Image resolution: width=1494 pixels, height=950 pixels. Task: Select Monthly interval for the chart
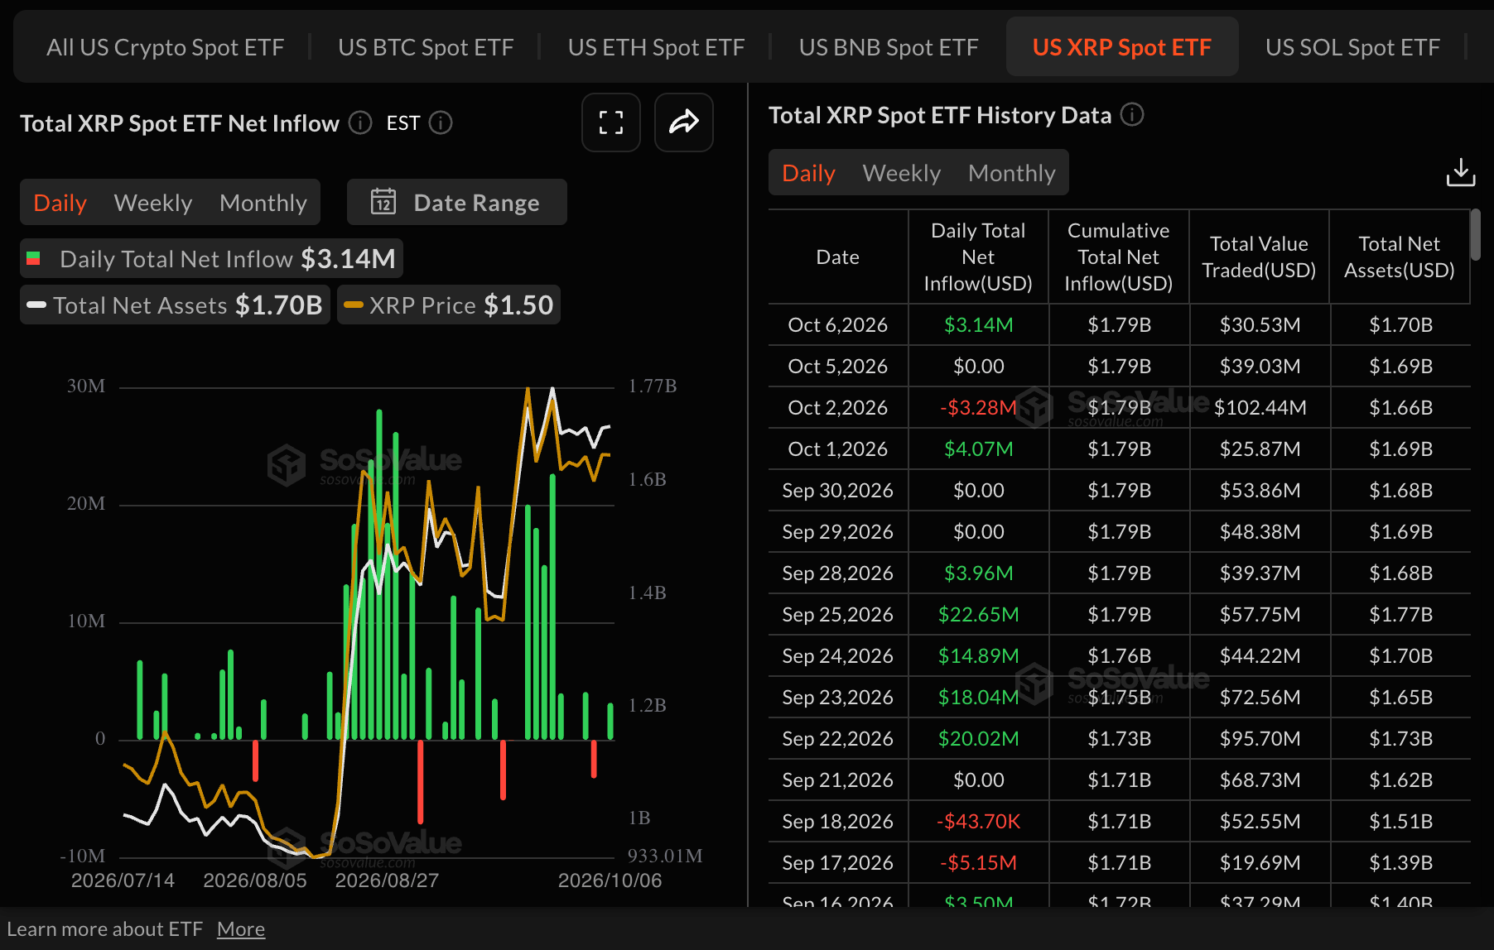point(263,203)
